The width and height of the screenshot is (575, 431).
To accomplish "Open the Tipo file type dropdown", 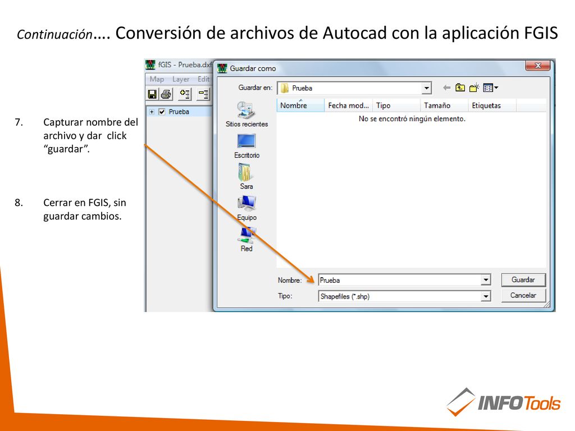I will click(x=486, y=296).
